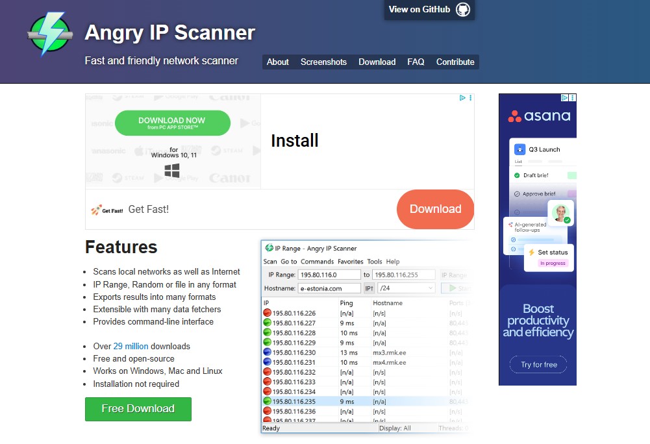Click red status dot for 195.80.116.233
Screen dimensions: 650x444
(x=267, y=382)
